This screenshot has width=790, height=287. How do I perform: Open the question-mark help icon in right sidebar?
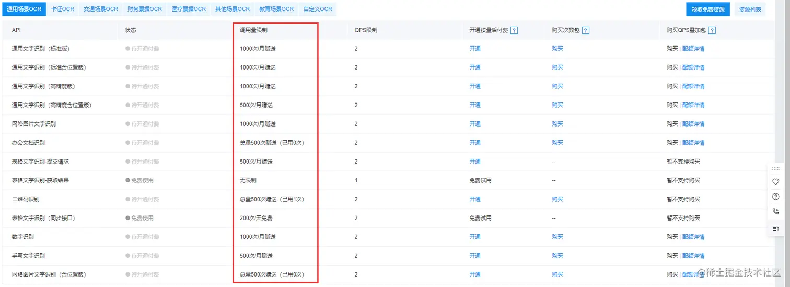click(775, 197)
